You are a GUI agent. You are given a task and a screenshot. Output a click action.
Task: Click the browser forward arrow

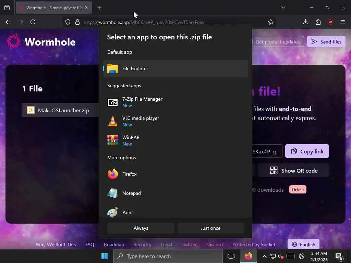click(x=20, y=22)
